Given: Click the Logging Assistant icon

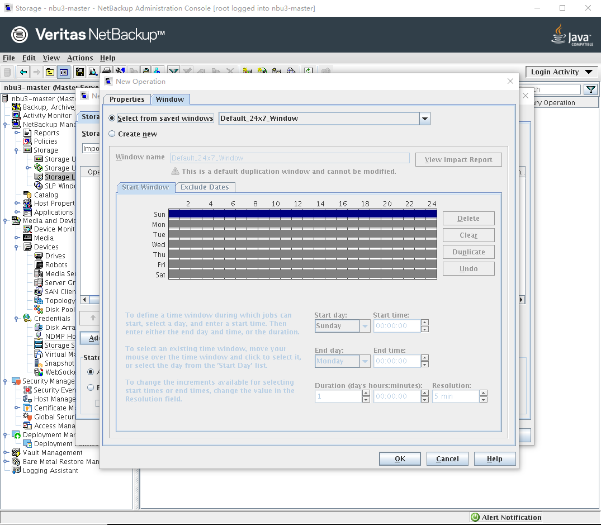Looking at the screenshot, I should (16, 471).
